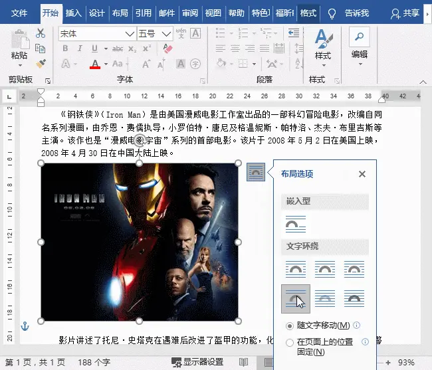Screen dimensions: 432x370
Task: Select Top and Bottom wrapping option
Action: pyautogui.click(x=296, y=299)
